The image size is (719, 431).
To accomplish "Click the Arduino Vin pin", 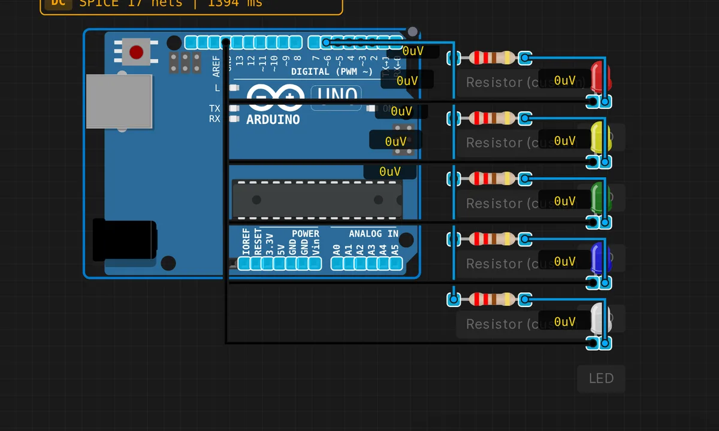I will (315, 263).
